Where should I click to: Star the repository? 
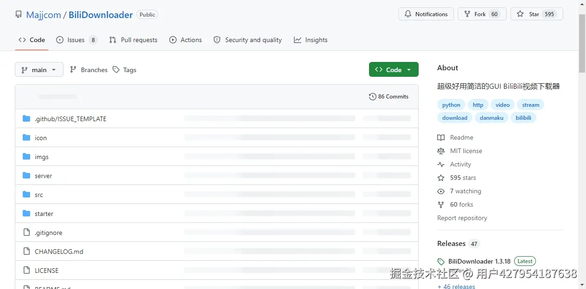pyautogui.click(x=536, y=14)
